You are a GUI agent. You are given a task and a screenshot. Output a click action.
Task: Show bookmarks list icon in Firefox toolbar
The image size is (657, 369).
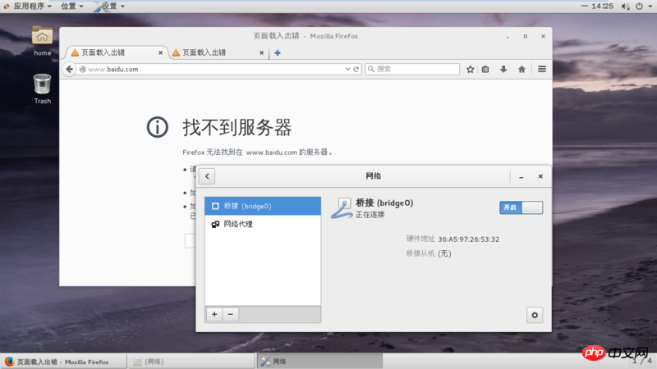pos(485,69)
